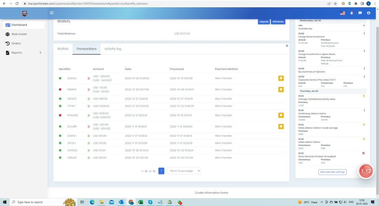Open the notifications bell icon
This screenshot has height=206, width=379.
351,13
